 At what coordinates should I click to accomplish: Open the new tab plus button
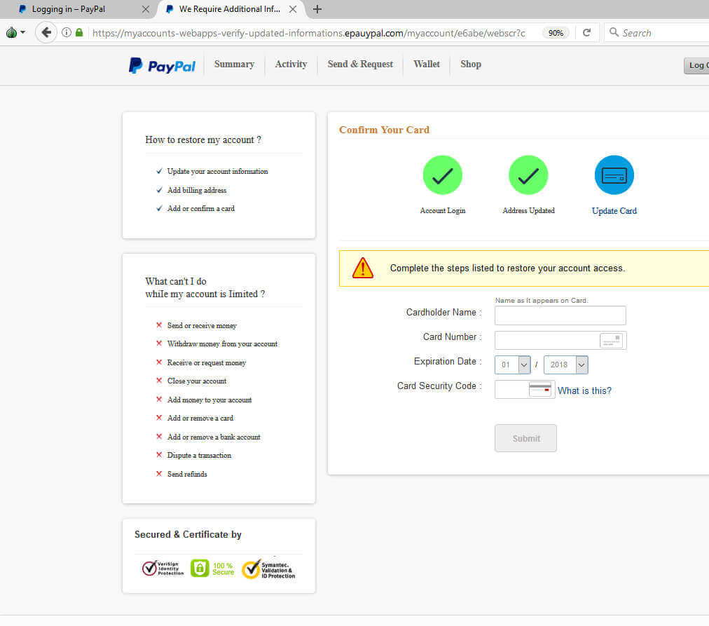coord(317,9)
